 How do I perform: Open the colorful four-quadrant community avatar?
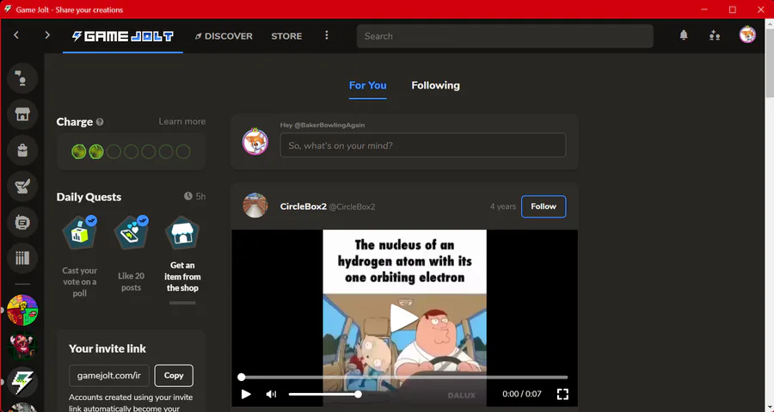pyautogui.click(x=22, y=310)
